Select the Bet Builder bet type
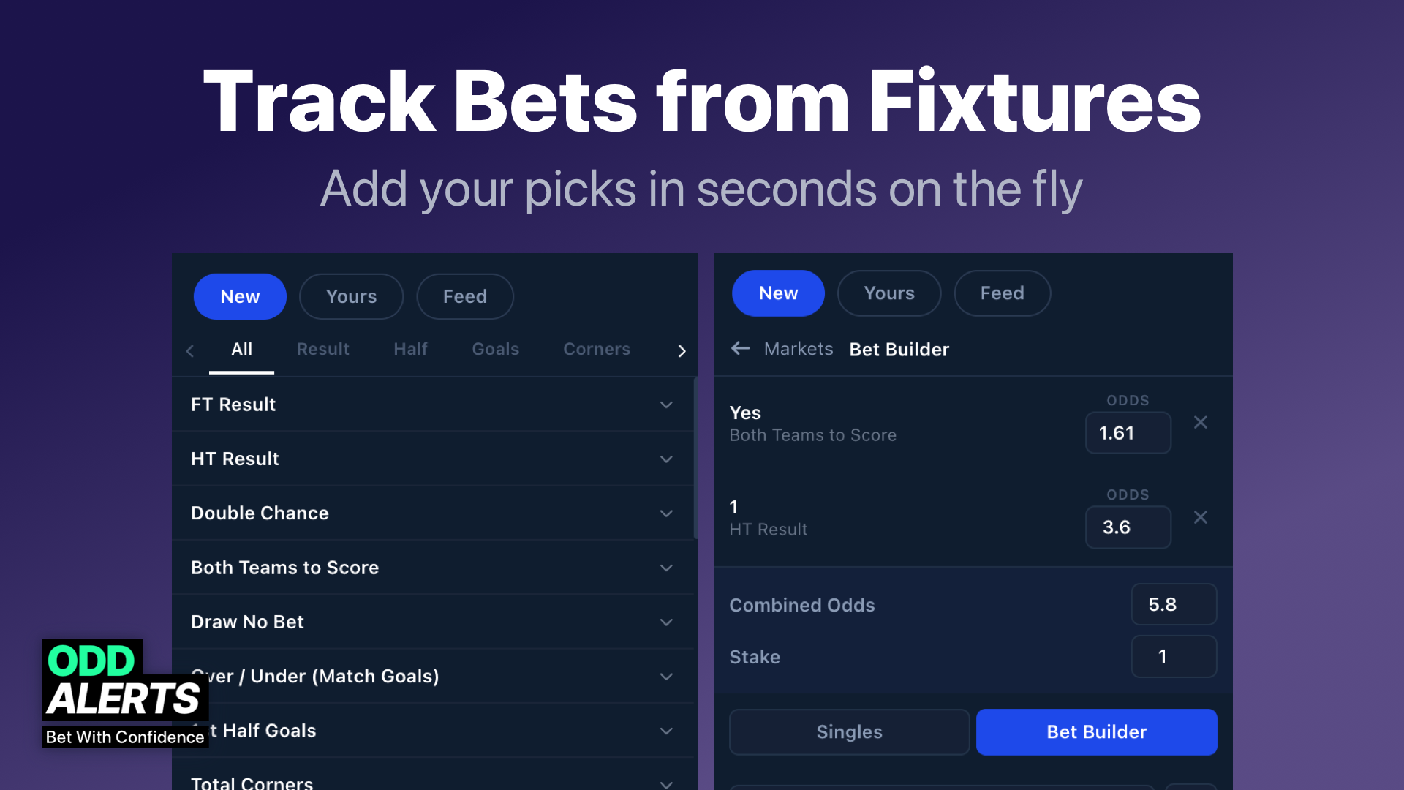 [x=1096, y=731]
